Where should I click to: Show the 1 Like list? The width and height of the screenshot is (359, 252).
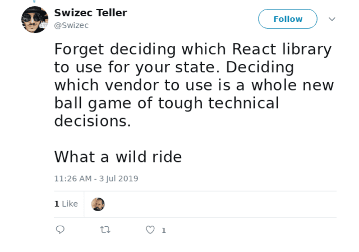[66, 203]
